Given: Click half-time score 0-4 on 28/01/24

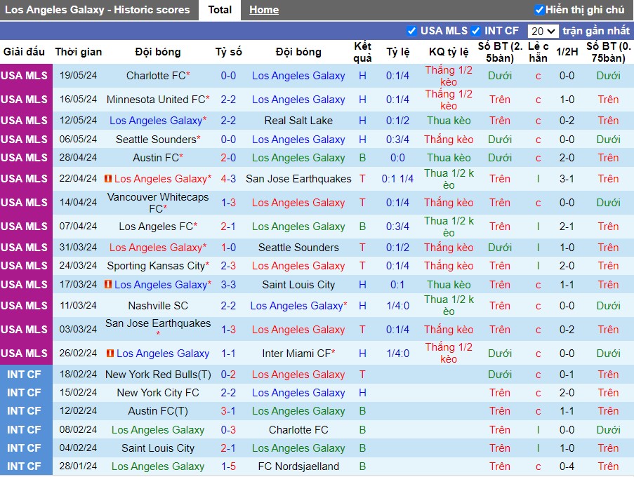Looking at the screenshot, I should point(567,466).
